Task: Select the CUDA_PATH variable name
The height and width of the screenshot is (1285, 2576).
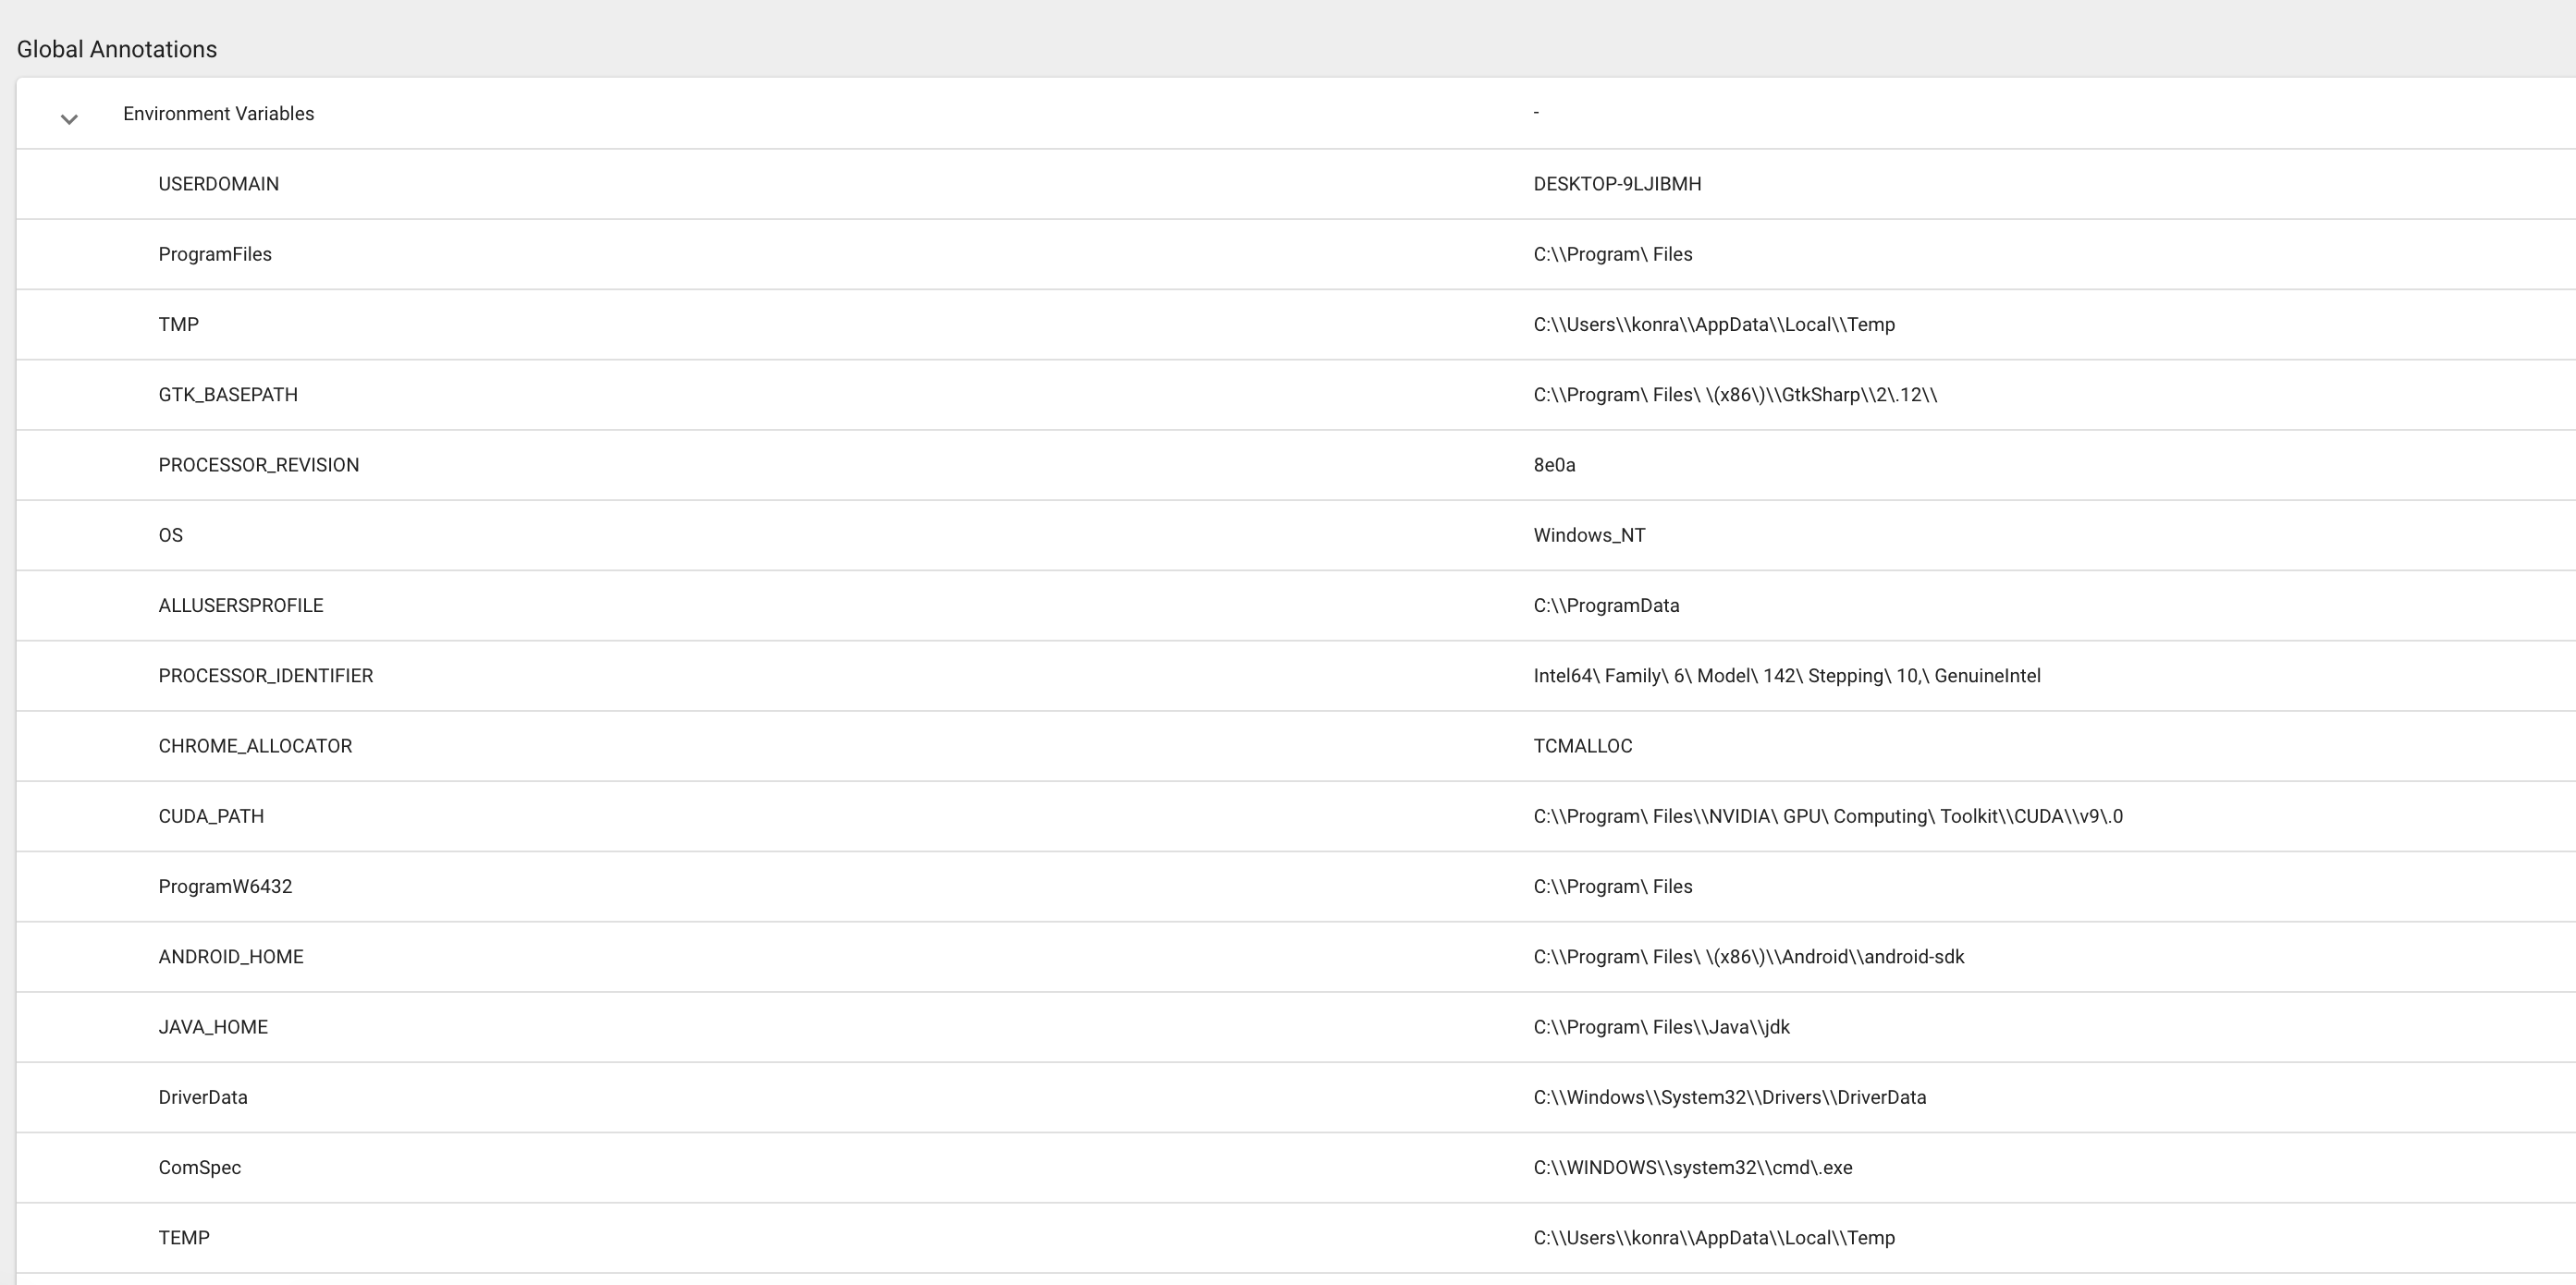Action: click(211, 816)
